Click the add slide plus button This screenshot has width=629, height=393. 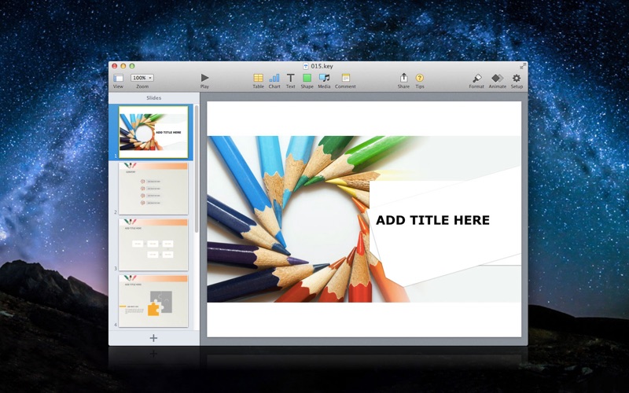tap(153, 338)
